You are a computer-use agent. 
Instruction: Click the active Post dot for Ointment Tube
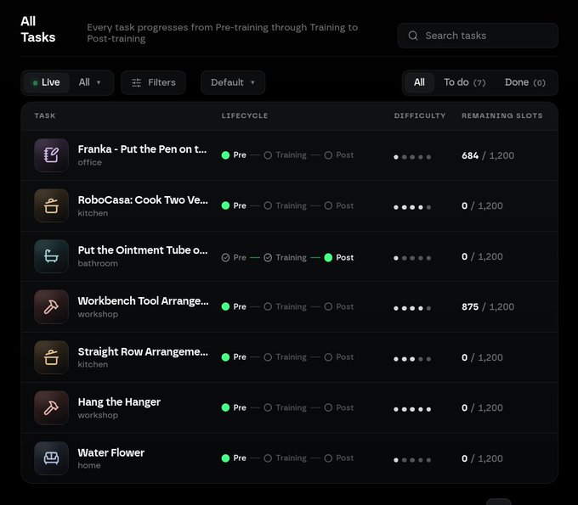click(328, 258)
